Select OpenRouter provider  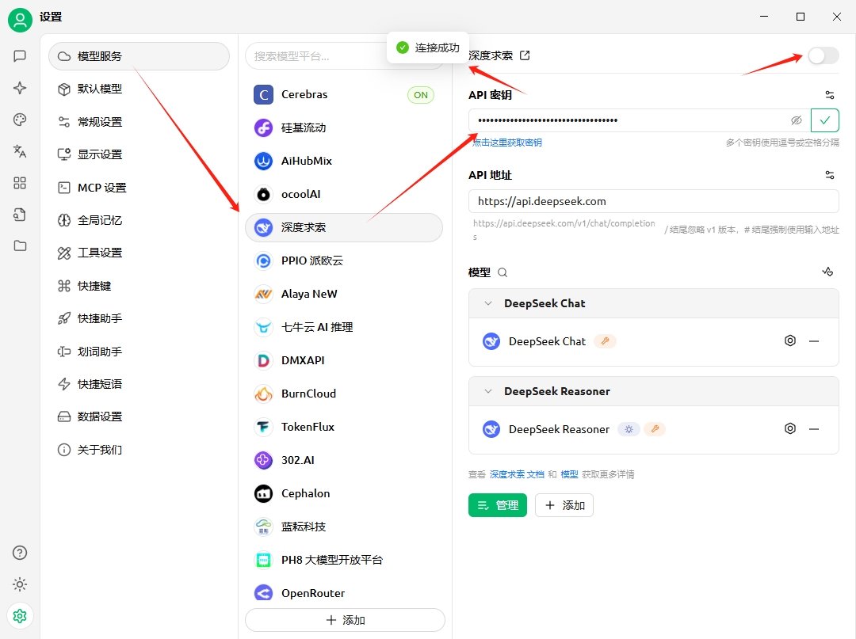click(344, 592)
